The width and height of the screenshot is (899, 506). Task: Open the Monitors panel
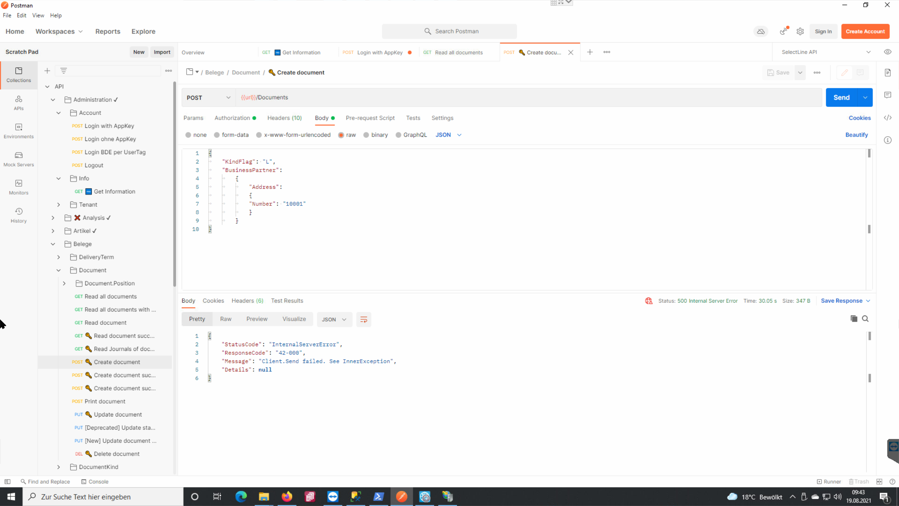coord(18,187)
